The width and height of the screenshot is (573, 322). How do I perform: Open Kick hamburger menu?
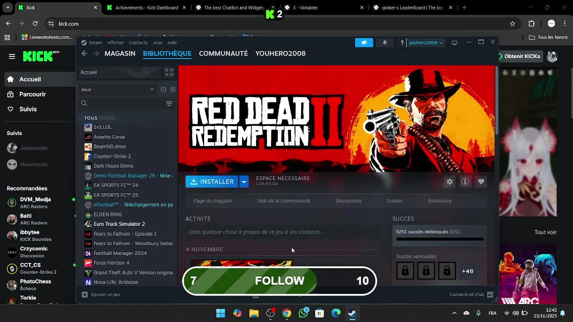coord(12,56)
